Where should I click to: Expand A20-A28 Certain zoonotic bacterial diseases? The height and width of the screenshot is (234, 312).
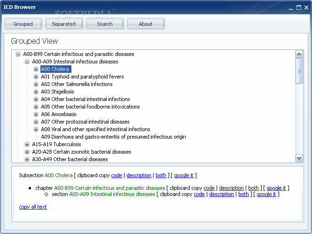[27, 152]
